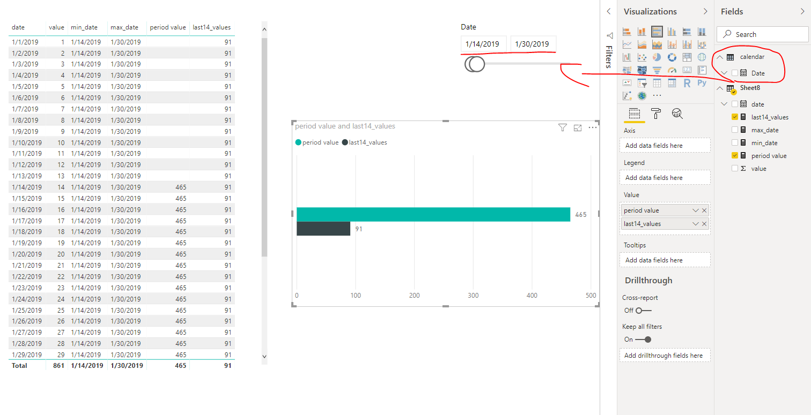Import more custom visuals via ellipsis
Viewport: 811px width, 415px height.
tap(657, 96)
